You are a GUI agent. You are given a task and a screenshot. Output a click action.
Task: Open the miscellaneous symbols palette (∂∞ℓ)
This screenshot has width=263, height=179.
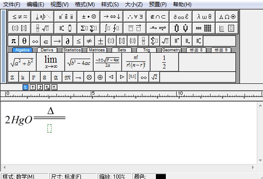click(181, 17)
